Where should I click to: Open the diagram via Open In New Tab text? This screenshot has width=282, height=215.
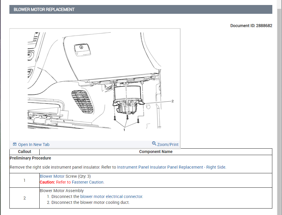pyautogui.click(x=34, y=145)
